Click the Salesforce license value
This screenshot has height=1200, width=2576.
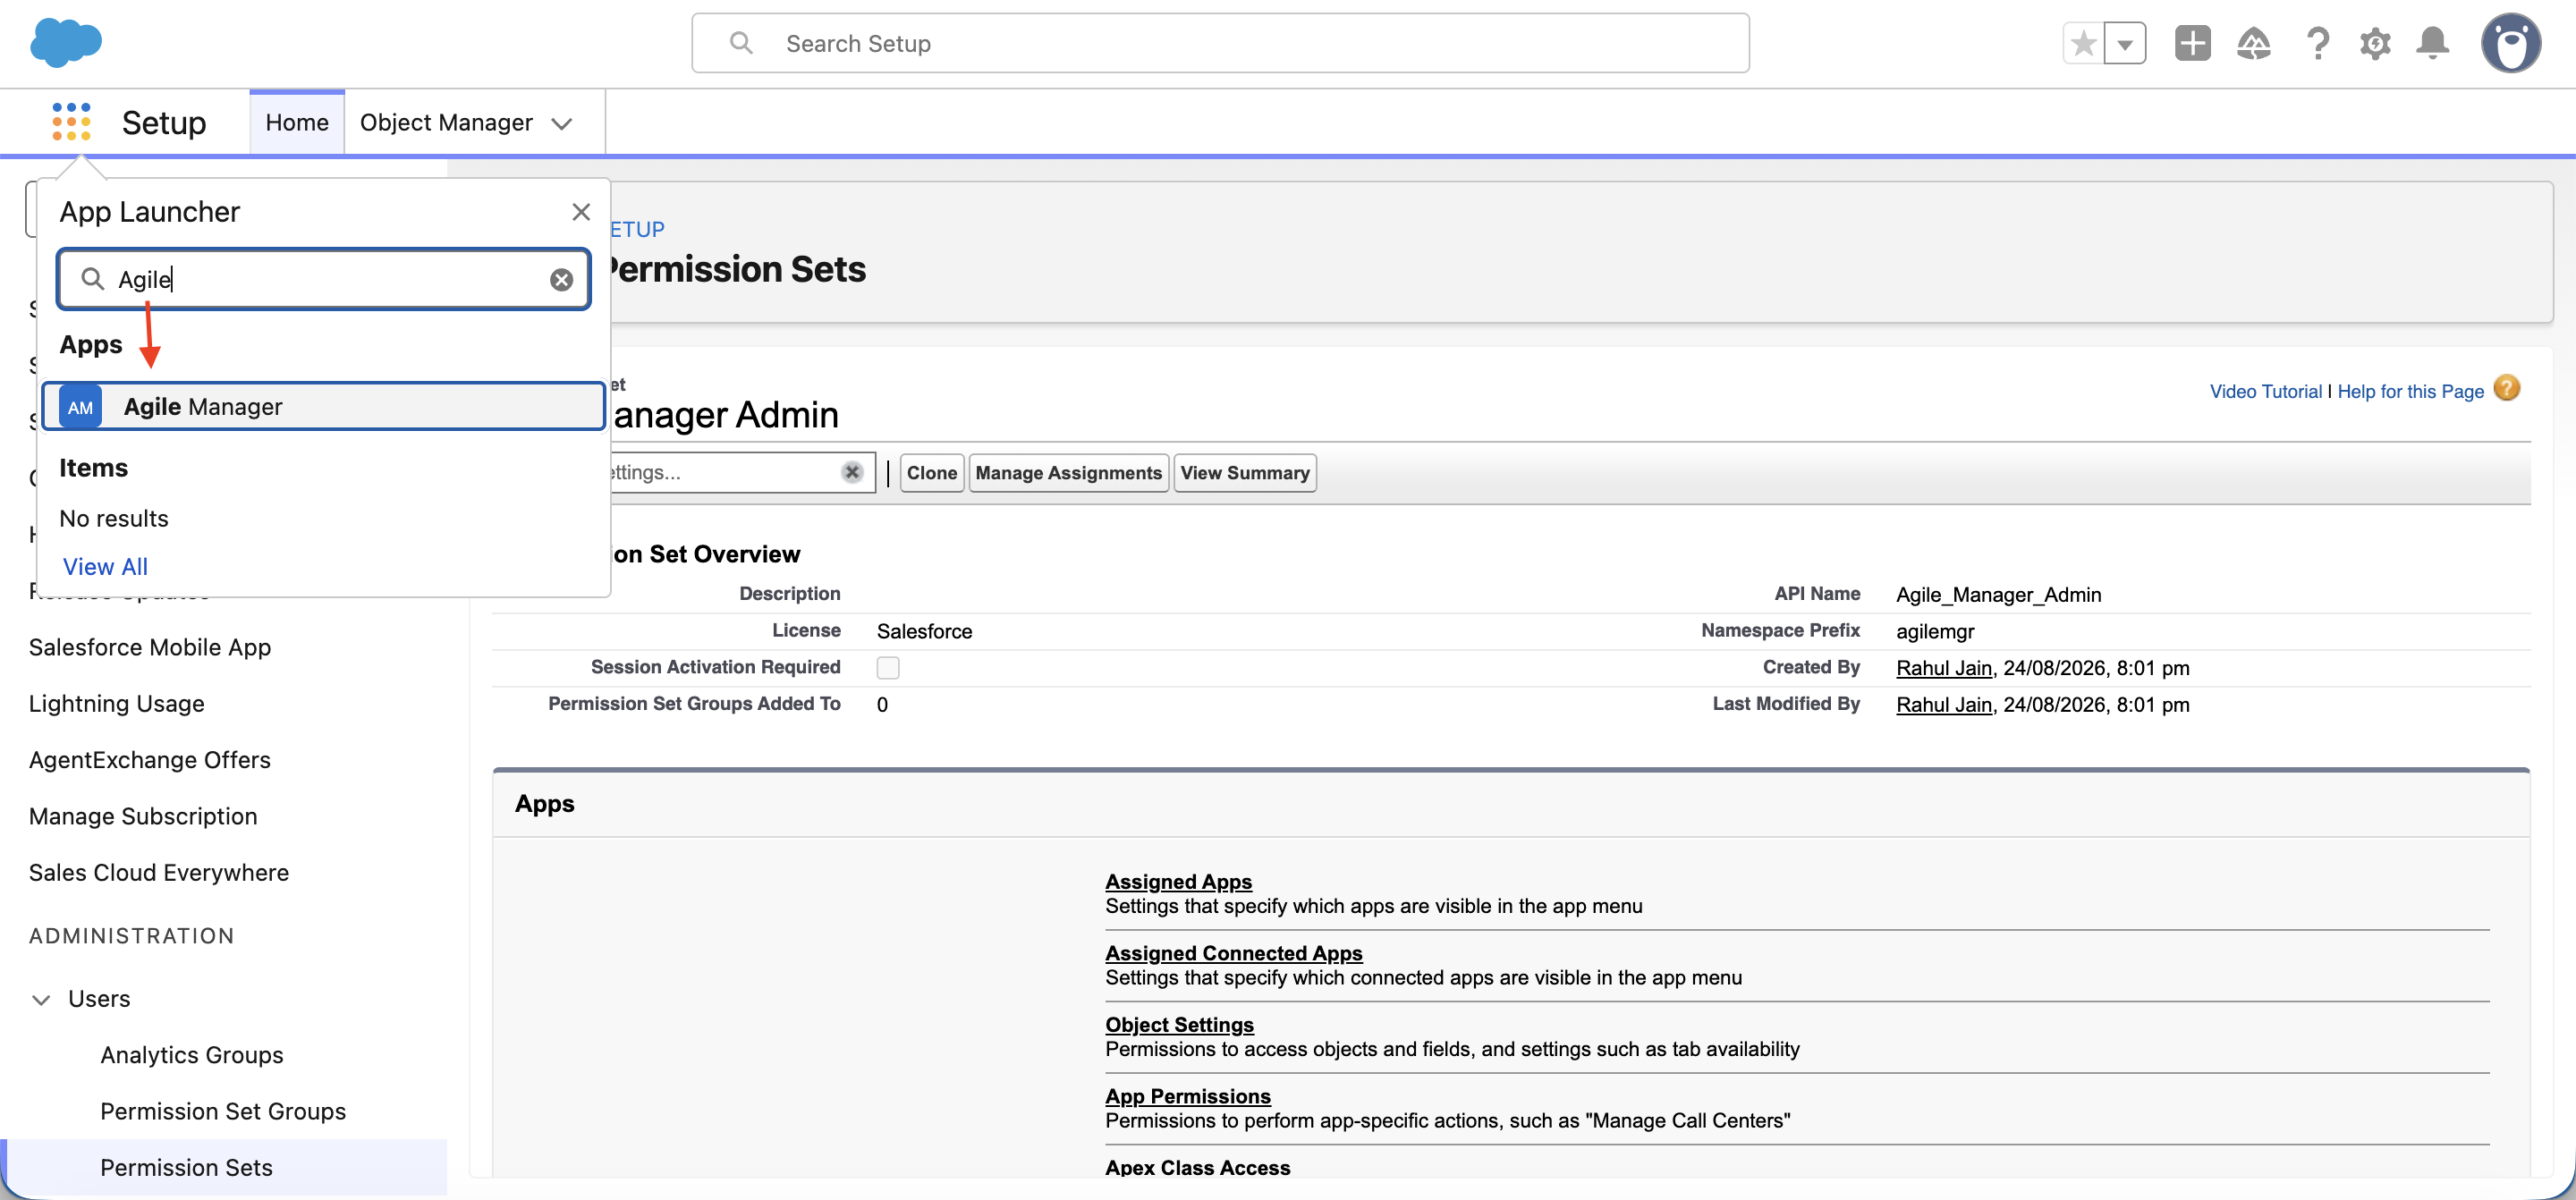(x=924, y=631)
